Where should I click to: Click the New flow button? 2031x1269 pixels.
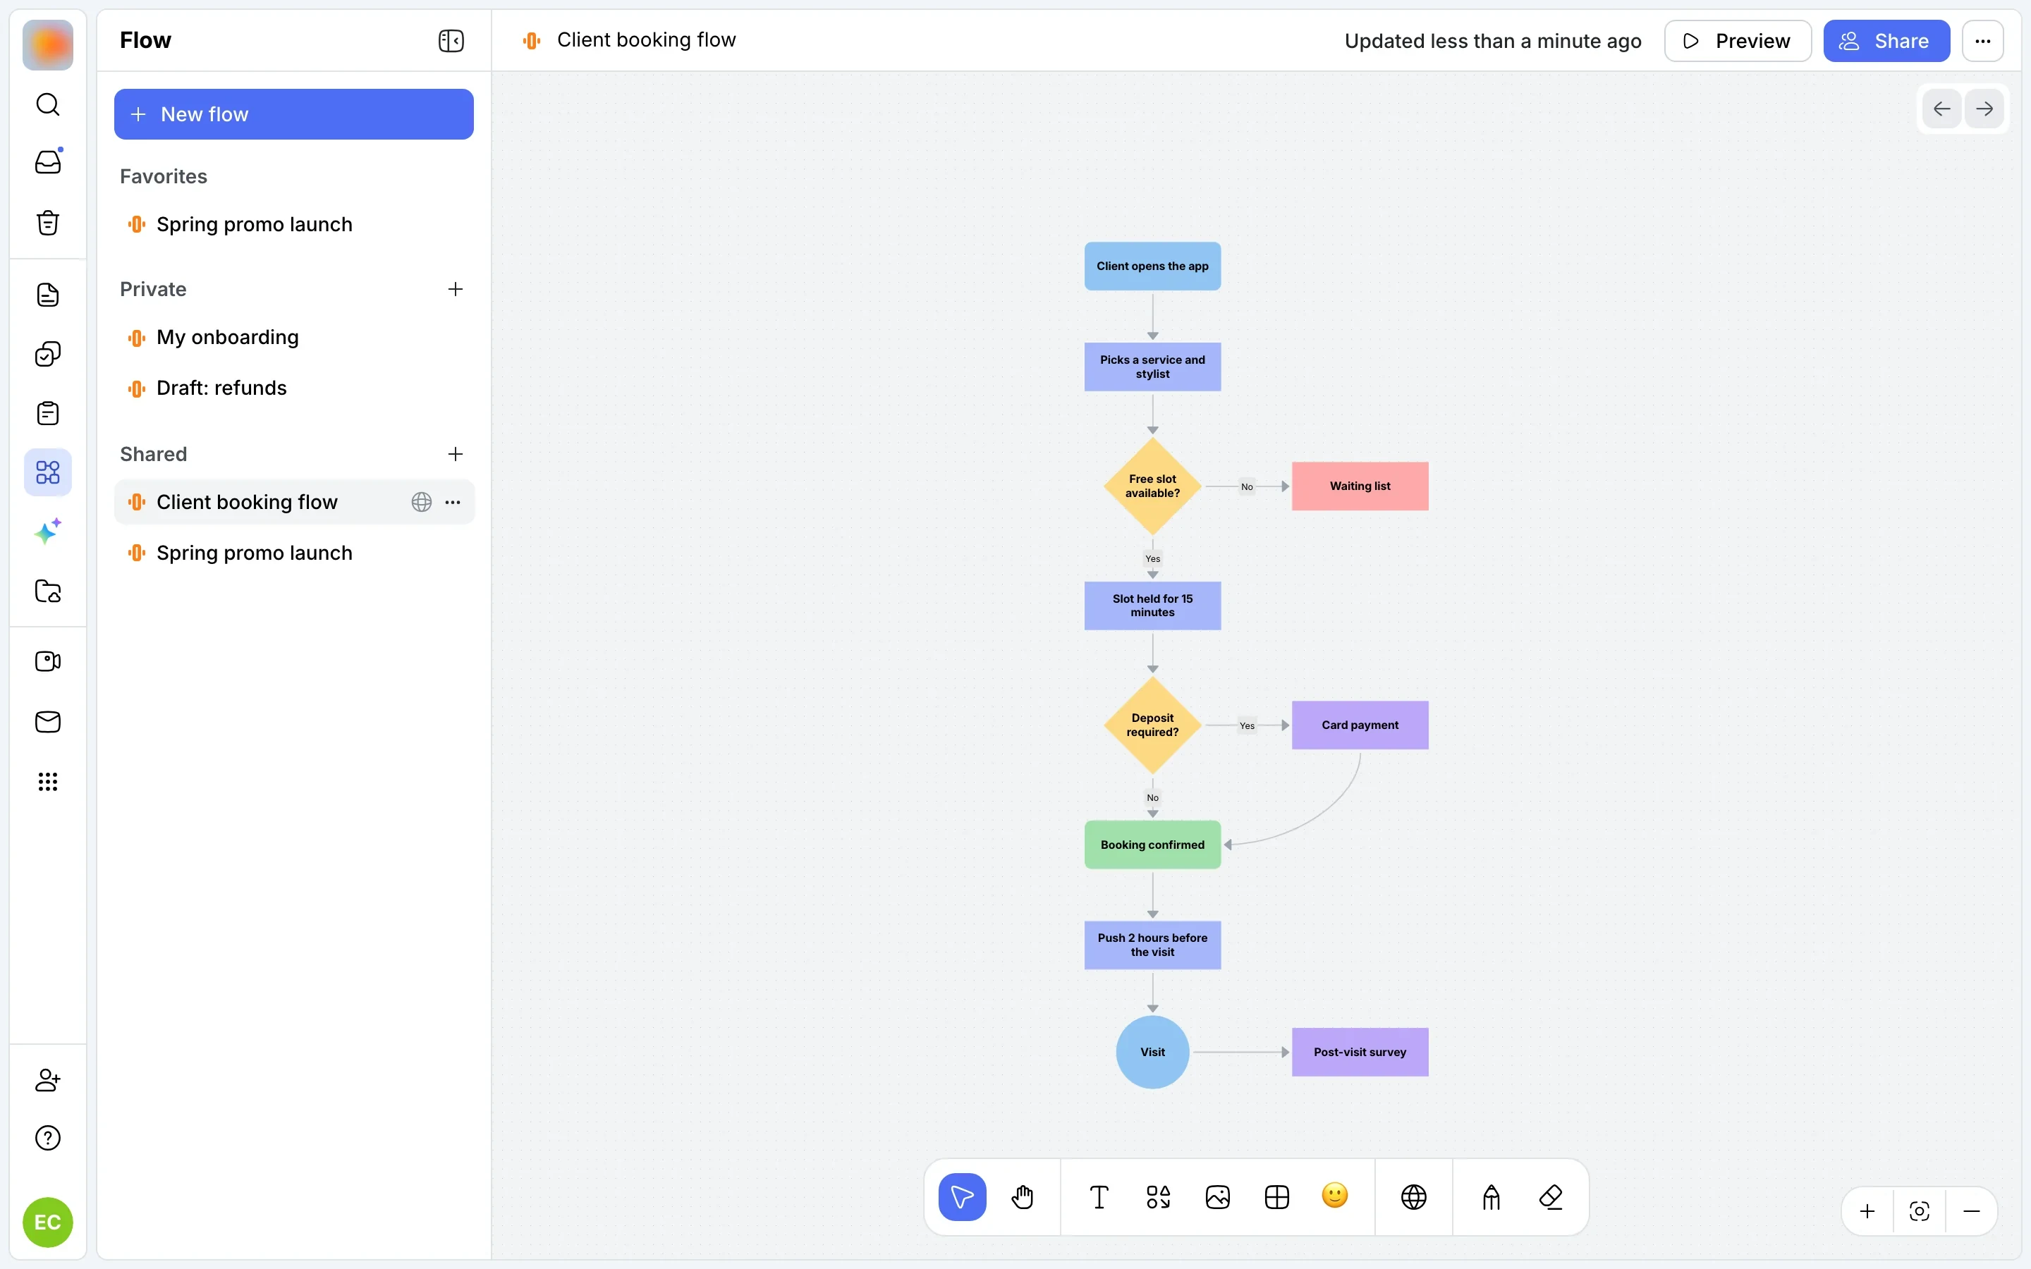294,114
